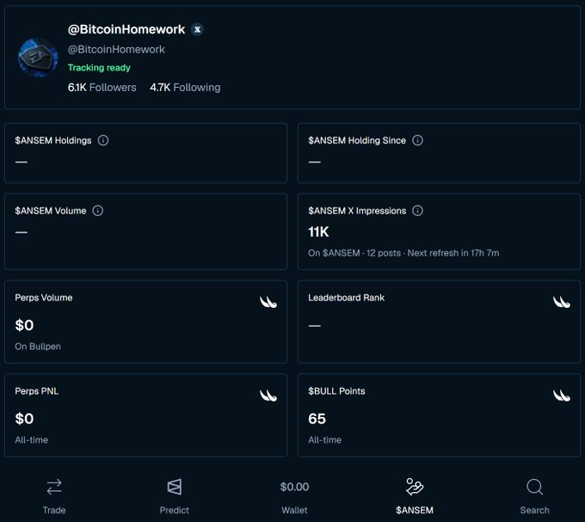The width and height of the screenshot is (585, 522).
Task: Click the $ANSEM Volume label
Action: click(51, 211)
